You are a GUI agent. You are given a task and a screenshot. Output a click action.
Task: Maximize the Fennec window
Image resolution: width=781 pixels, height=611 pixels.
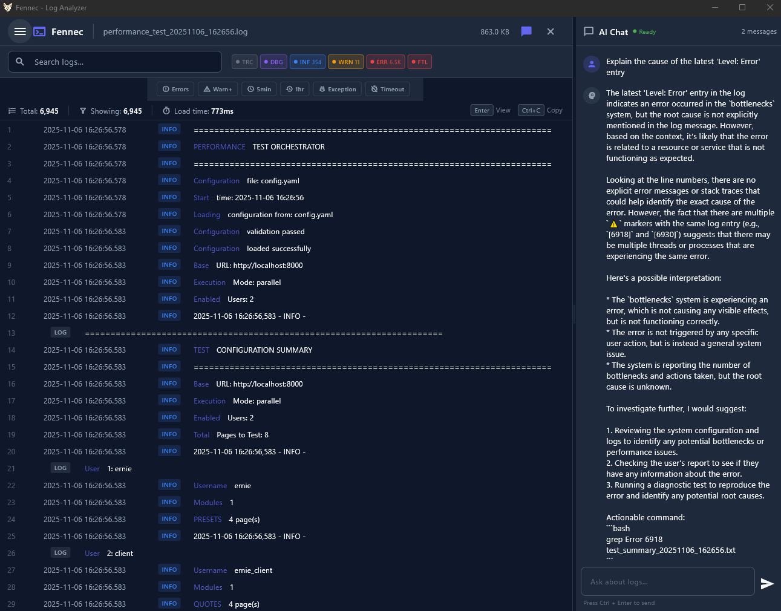(x=742, y=7)
